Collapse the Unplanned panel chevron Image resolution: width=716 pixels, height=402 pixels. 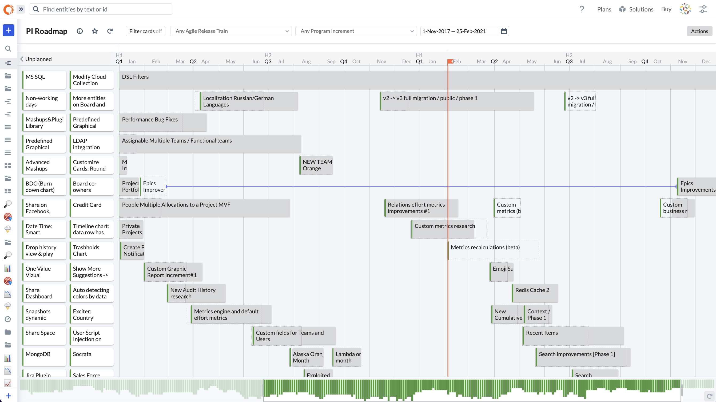click(22, 59)
